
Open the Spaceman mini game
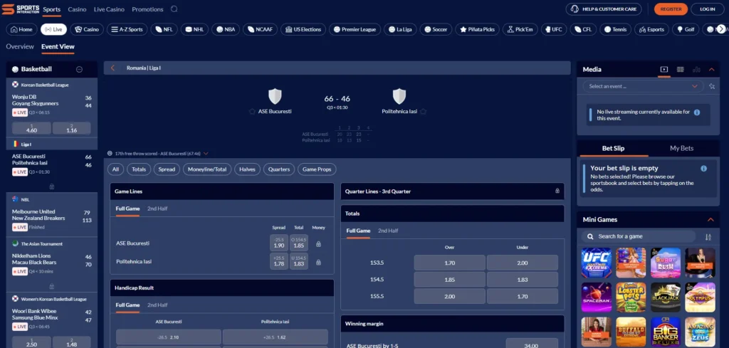pyautogui.click(x=596, y=297)
